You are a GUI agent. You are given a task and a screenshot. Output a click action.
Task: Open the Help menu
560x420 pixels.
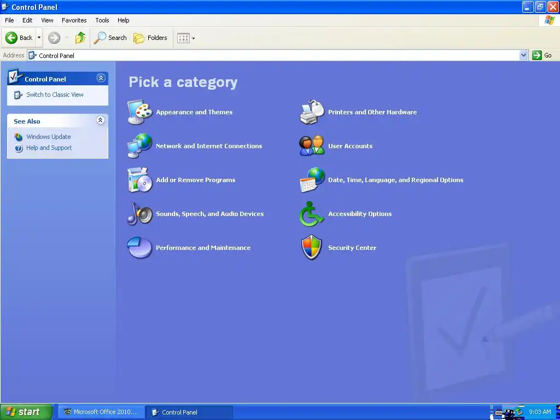[x=123, y=20]
